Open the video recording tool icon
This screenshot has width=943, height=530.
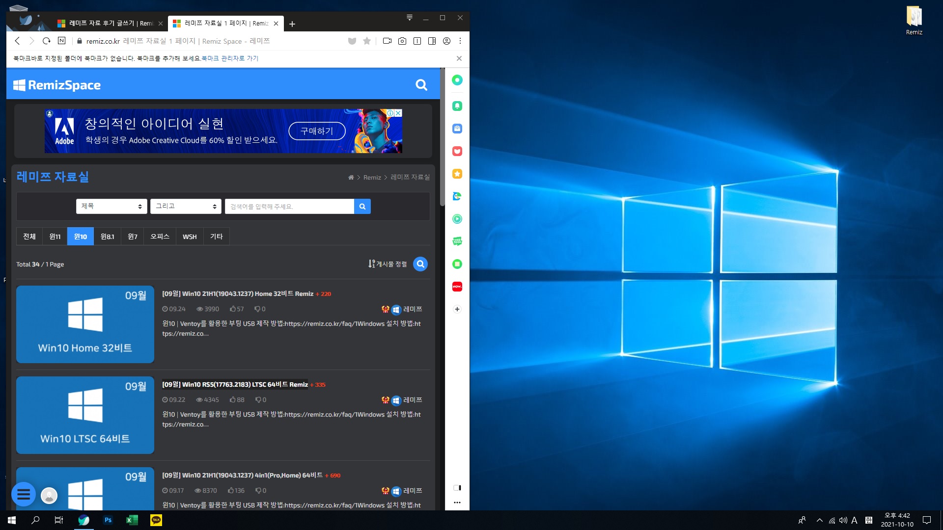click(387, 41)
